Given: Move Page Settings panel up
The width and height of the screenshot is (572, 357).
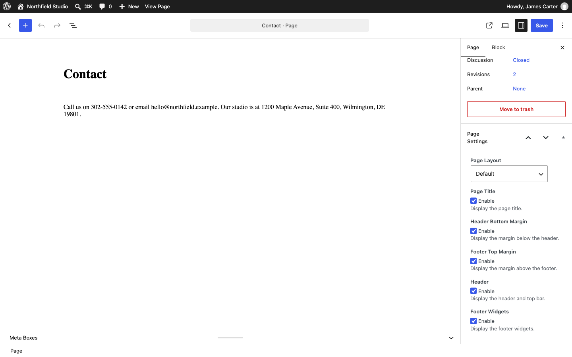Looking at the screenshot, I should 528,138.
